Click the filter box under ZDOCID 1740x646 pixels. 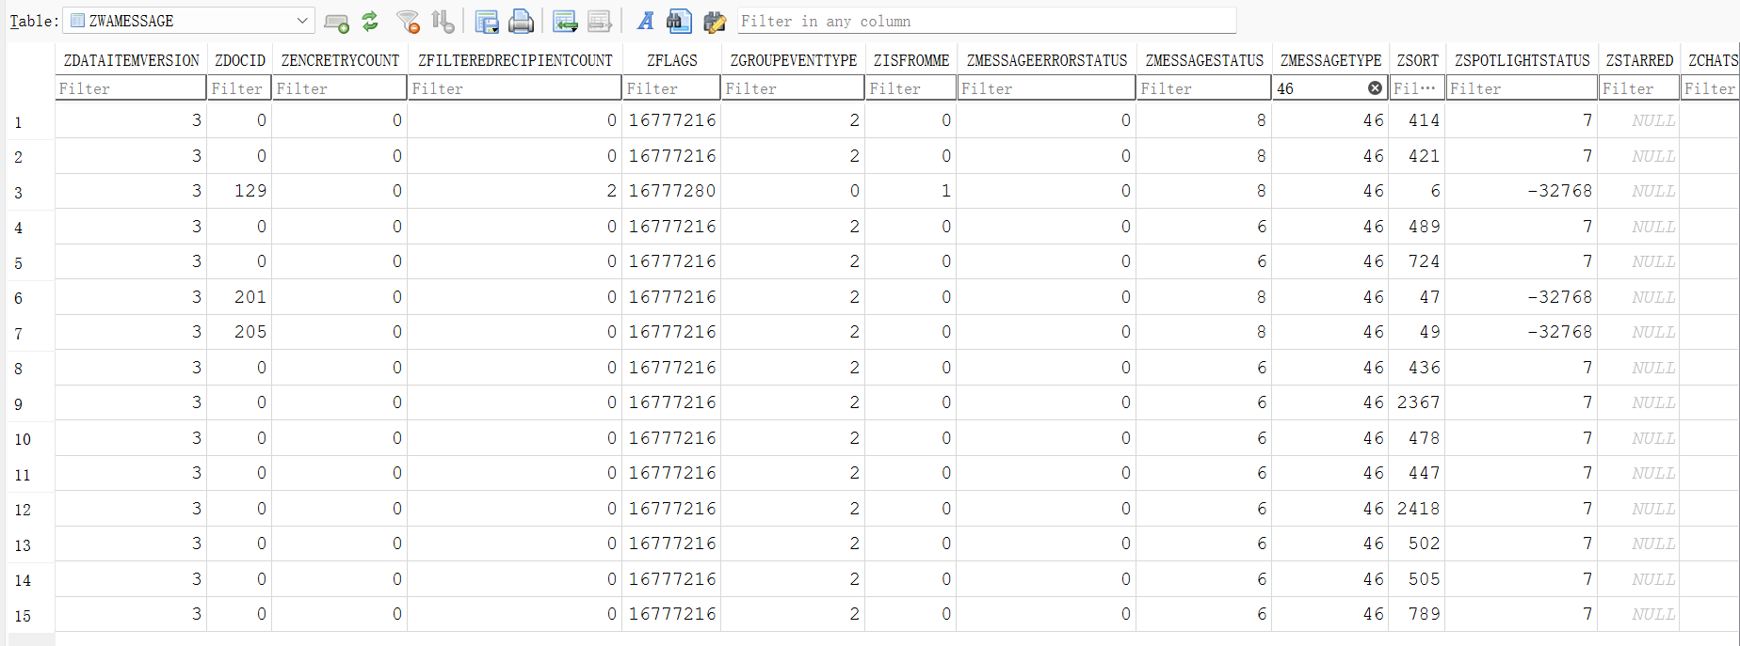tap(240, 88)
